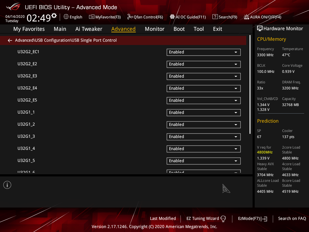Select the U32G2_E3 label
Image resolution: width=309 pixels, height=232 pixels.
pyautogui.click(x=27, y=76)
